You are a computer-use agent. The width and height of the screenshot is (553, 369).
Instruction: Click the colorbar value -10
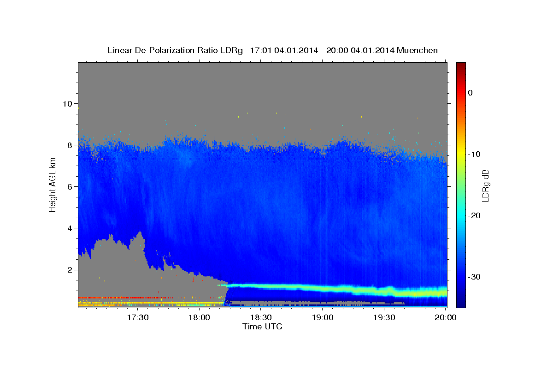coord(474,154)
